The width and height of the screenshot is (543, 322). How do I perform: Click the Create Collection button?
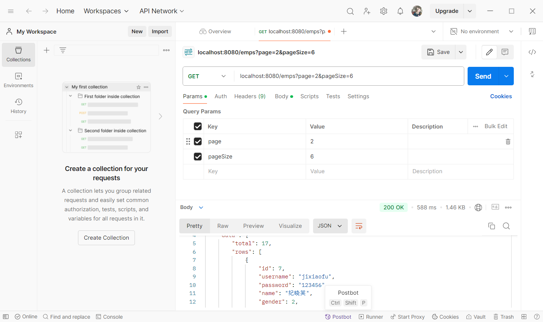[106, 238]
